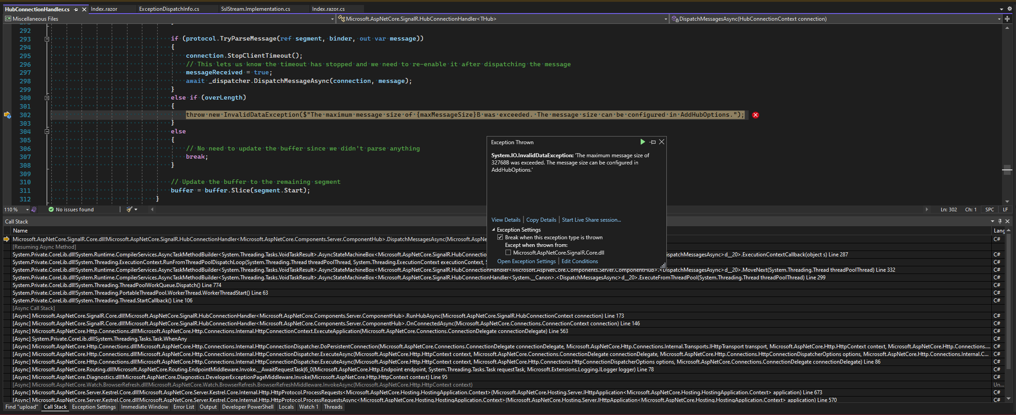Click the Copy Details link
This screenshot has height=415, width=1016.
(541, 220)
